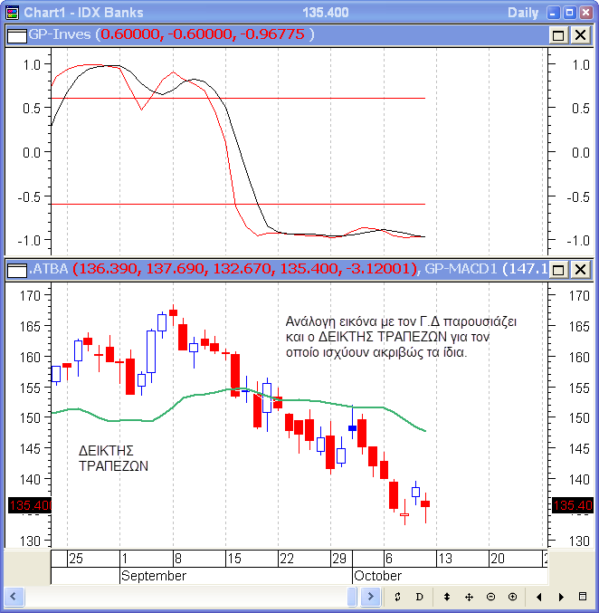
Task: Click the vertical double-arrow rescale Y-axis icon
Action: click(446, 597)
